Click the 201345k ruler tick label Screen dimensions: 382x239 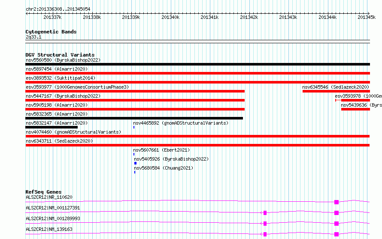coord(367,17)
